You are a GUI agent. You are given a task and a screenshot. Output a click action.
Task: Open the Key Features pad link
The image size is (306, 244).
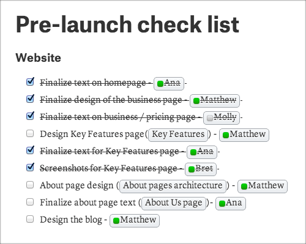pos(178,135)
